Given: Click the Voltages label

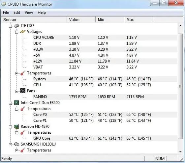Looking at the screenshot, I should point(34,32).
